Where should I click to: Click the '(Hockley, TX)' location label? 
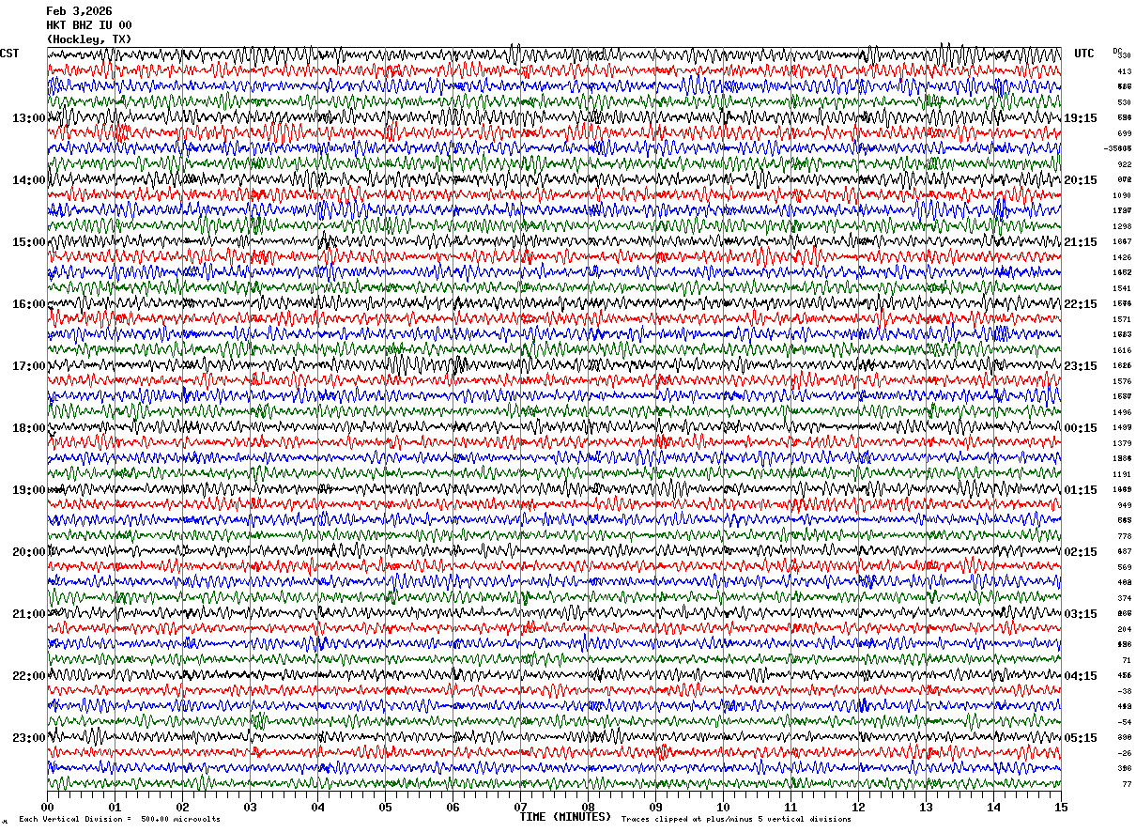tap(89, 39)
